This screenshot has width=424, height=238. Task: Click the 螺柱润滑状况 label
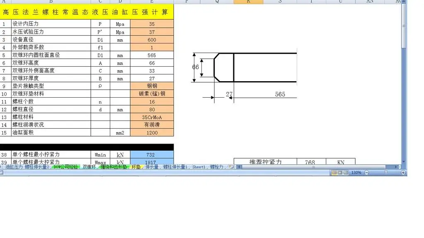tap(28, 125)
